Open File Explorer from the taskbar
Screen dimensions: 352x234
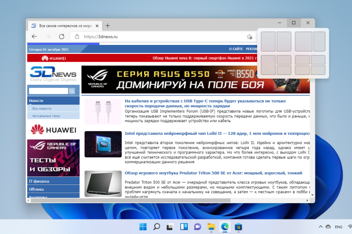click(x=211, y=227)
